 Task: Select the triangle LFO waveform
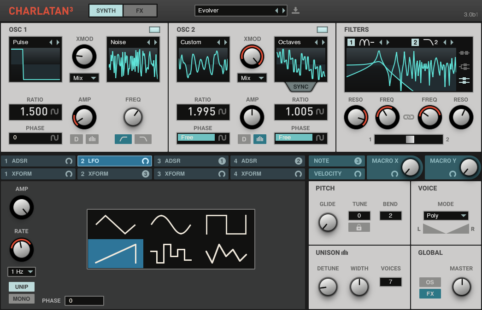click(116, 224)
